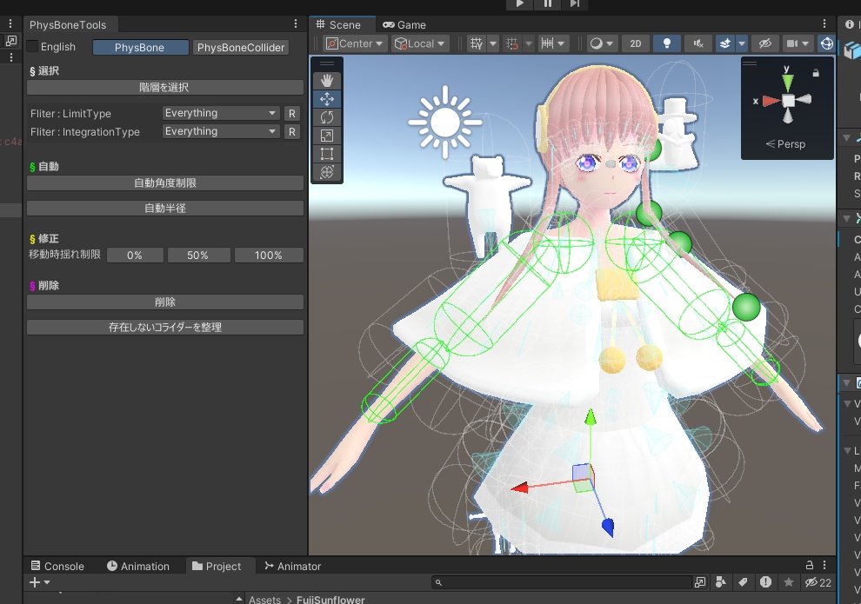Switch to the Rotate tool
Screen dimensions: 861x604
pyautogui.click(x=327, y=116)
